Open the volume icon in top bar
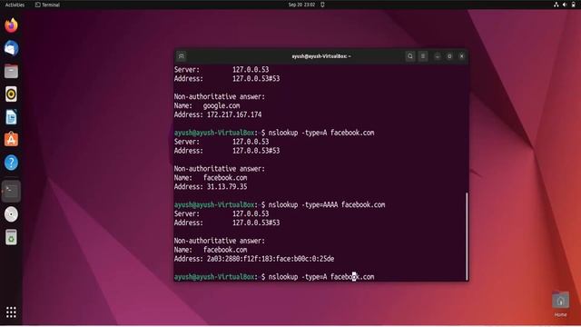Image resolution: width=581 pixels, height=327 pixels. (565, 5)
